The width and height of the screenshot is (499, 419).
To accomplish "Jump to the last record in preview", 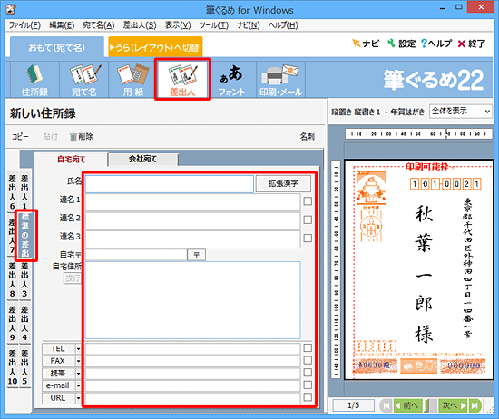I will pos(475,405).
